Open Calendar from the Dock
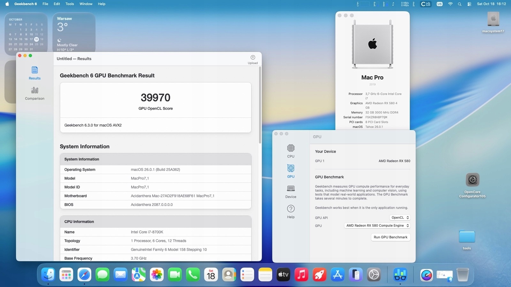The image size is (511, 287). [x=211, y=275]
